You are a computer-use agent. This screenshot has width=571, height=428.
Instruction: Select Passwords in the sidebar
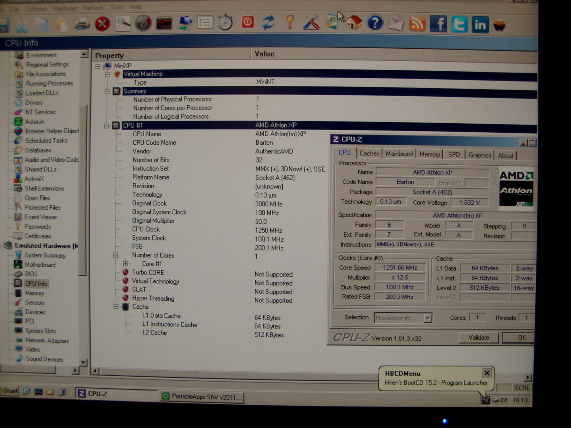tap(38, 226)
